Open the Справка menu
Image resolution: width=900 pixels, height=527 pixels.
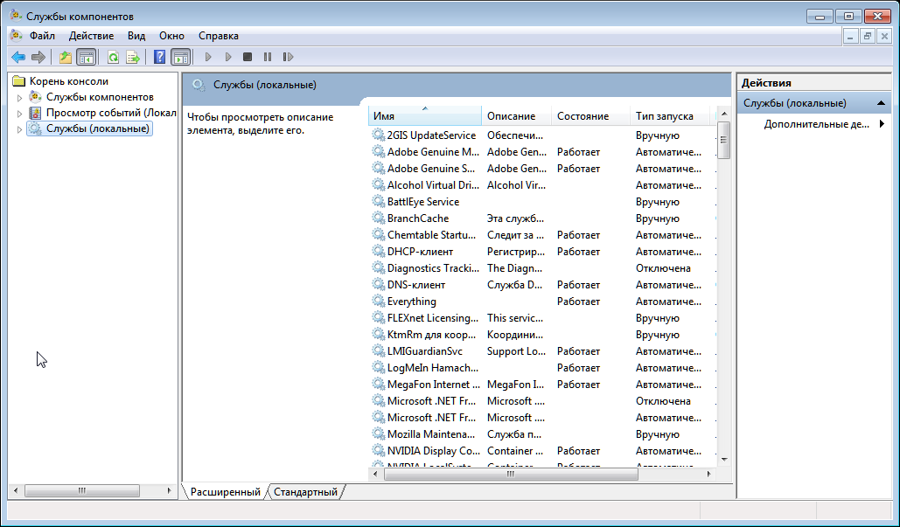click(218, 36)
